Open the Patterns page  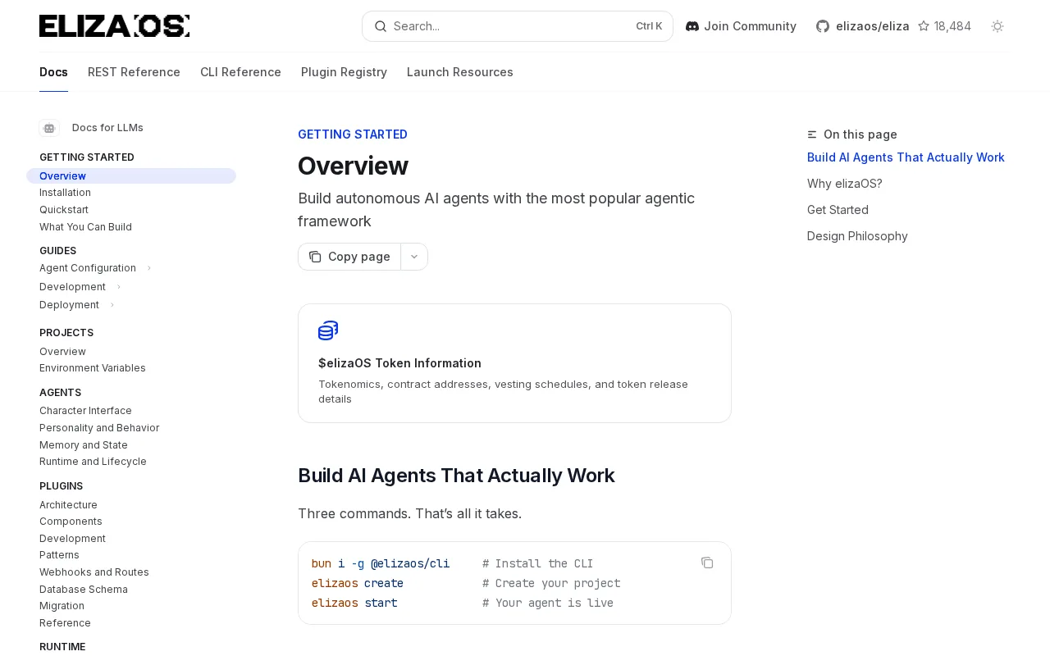pyautogui.click(x=59, y=555)
